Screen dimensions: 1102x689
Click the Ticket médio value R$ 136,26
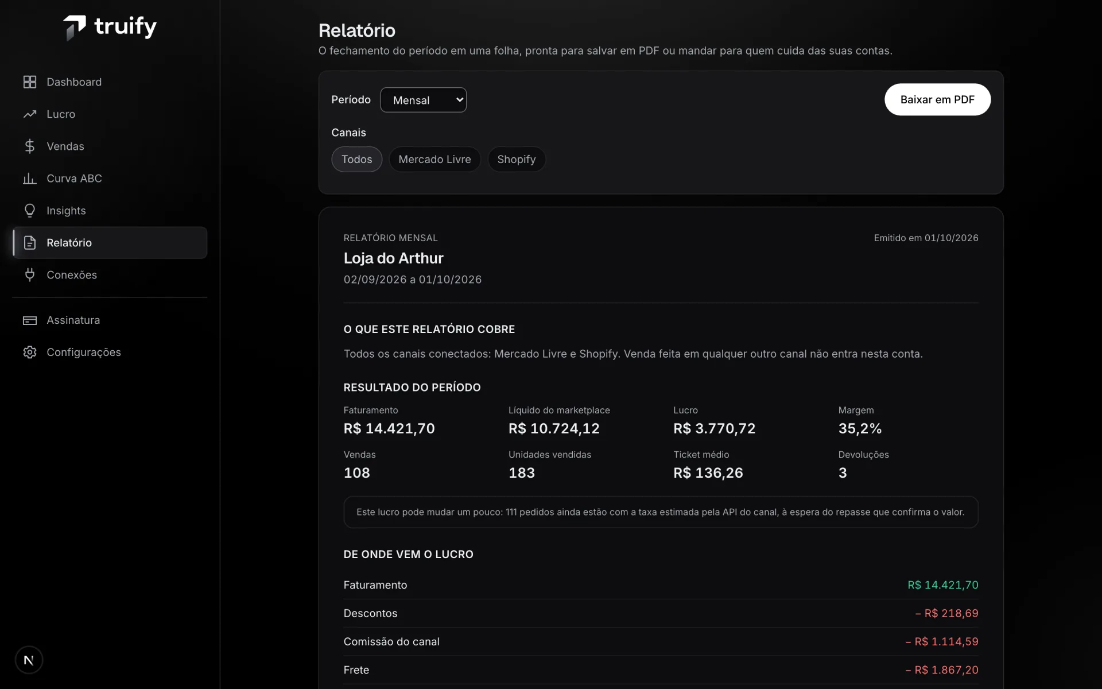(x=708, y=473)
